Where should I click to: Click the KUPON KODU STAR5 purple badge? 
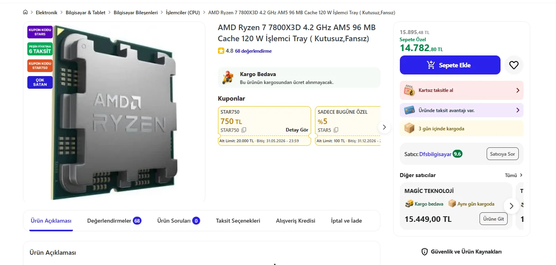40,32
